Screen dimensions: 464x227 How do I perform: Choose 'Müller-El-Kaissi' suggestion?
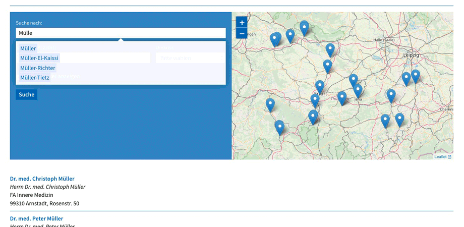[39, 58]
